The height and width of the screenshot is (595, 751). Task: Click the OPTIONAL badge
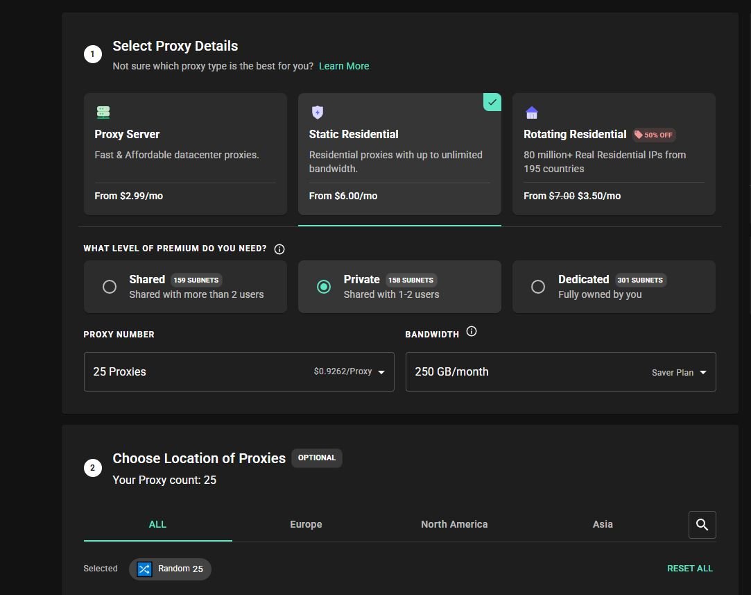pos(317,458)
